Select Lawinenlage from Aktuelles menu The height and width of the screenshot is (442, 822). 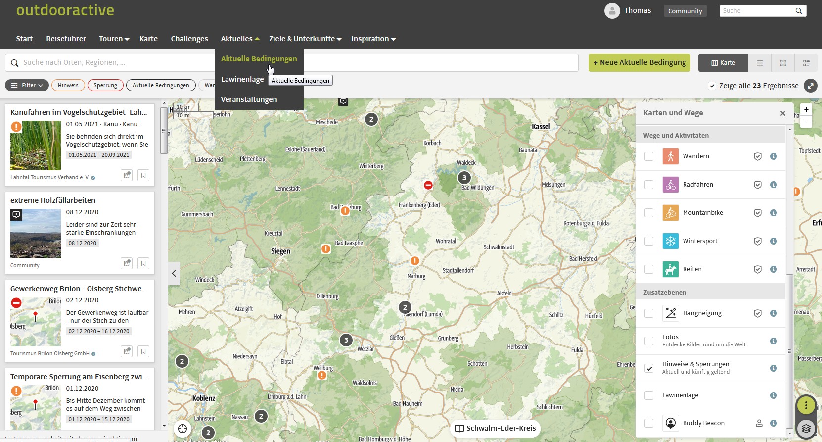[x=242, y=79]
